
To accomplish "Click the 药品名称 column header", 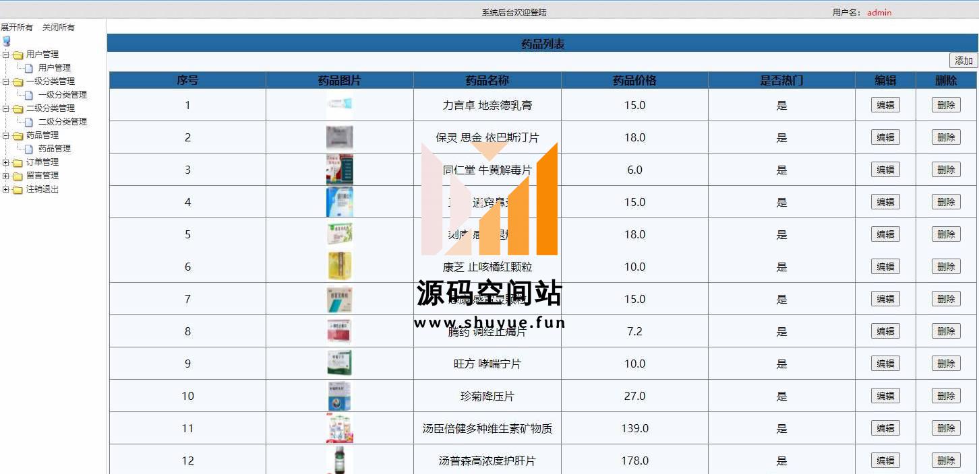I will [487, 80].
